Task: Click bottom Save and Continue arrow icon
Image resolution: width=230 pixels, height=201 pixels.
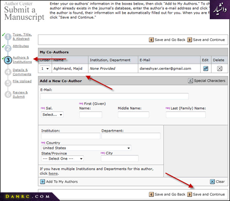Action: (x=189, y=194)
